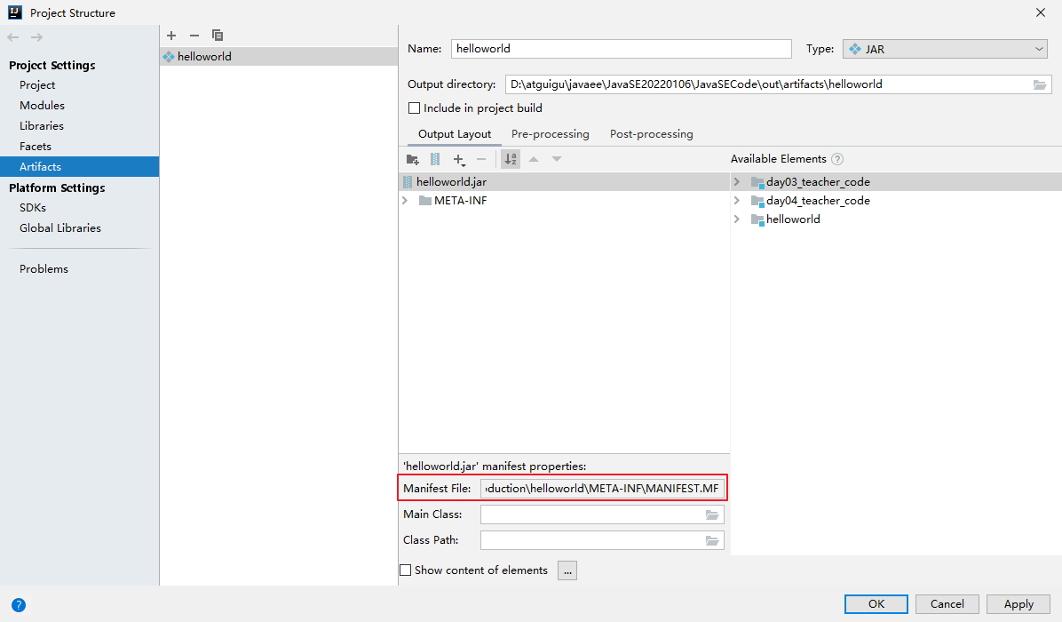Enable Include in project build checkbox
Viewport: 1062px width, 622px height.
[x=414, y=108]
